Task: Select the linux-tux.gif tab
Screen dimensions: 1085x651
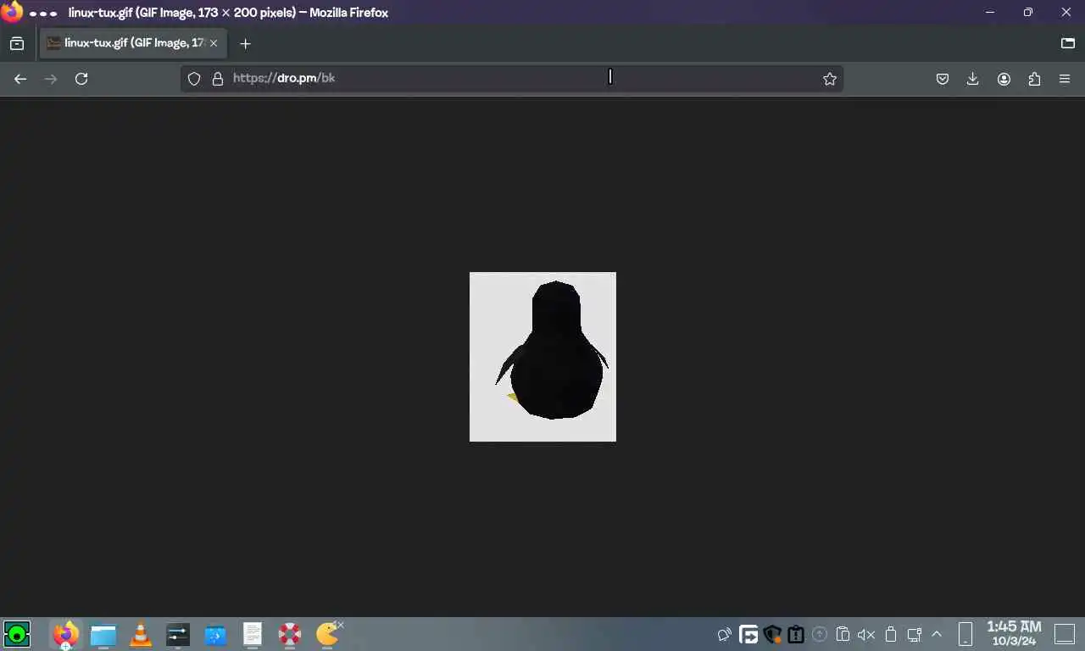Action: (x=133, y=43)
